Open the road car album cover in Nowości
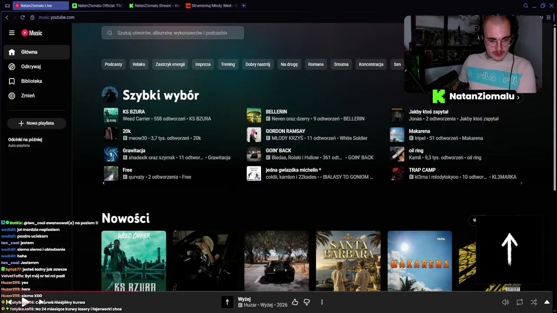The height and width of the screenshot is (313, 557). (276, 261)
